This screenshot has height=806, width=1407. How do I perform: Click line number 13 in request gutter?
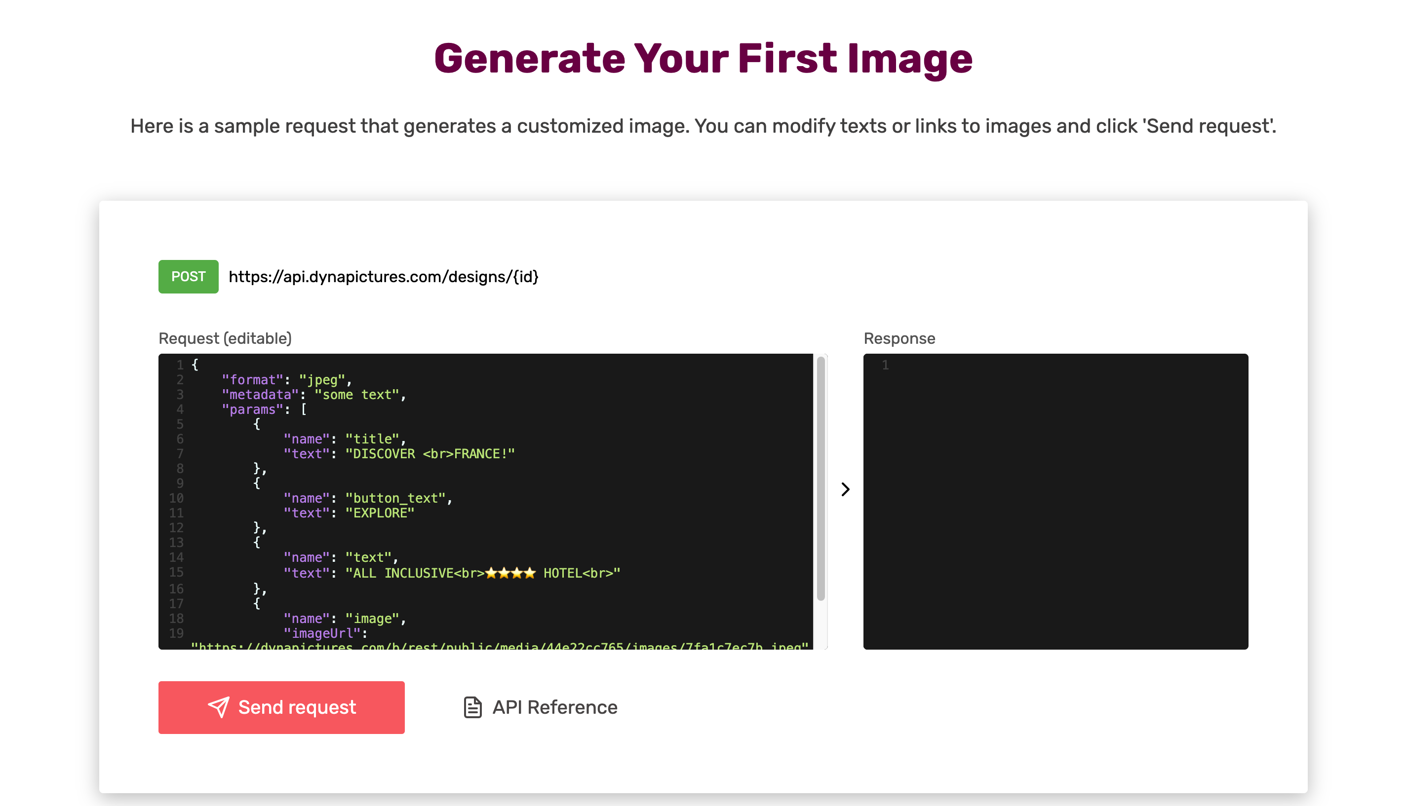176,543
